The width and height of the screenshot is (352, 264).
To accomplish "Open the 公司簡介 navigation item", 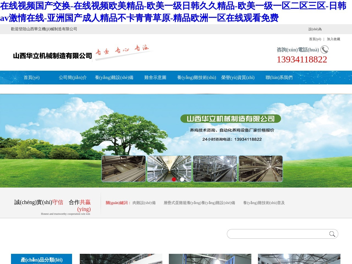I will 73,78.
